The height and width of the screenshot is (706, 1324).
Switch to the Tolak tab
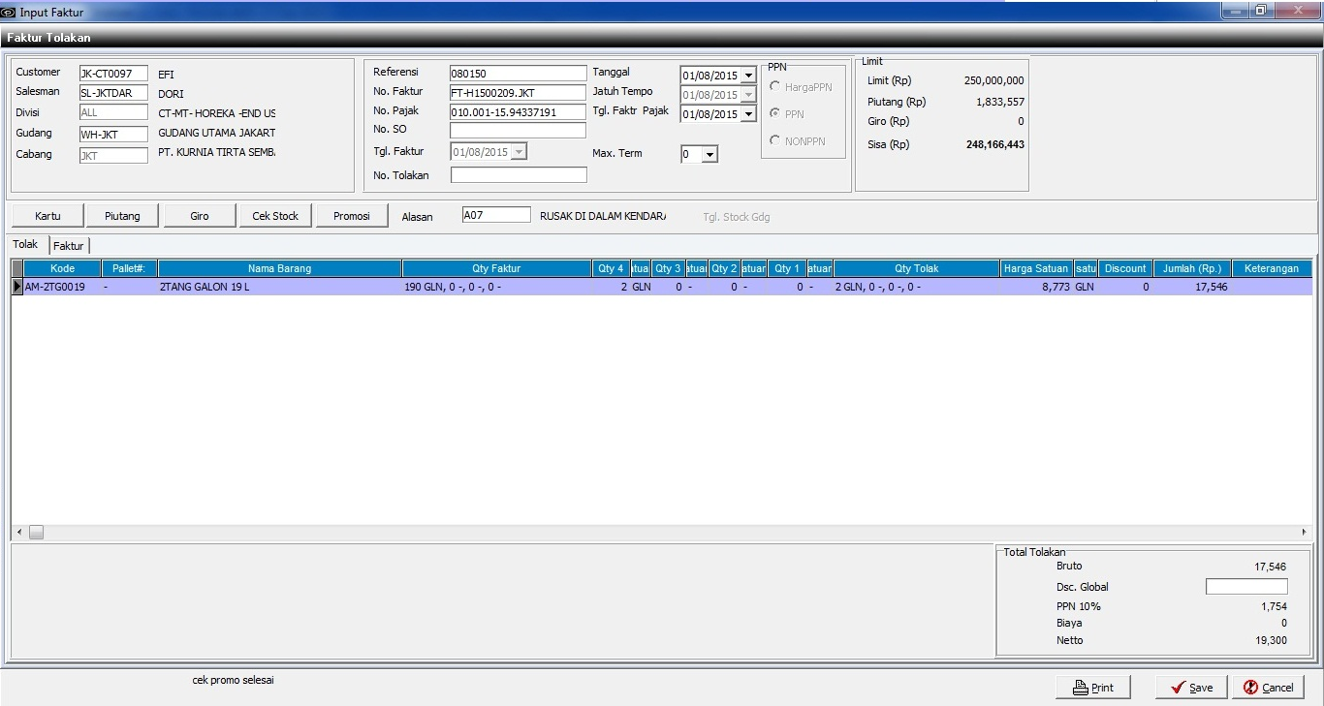pos(26,245)
